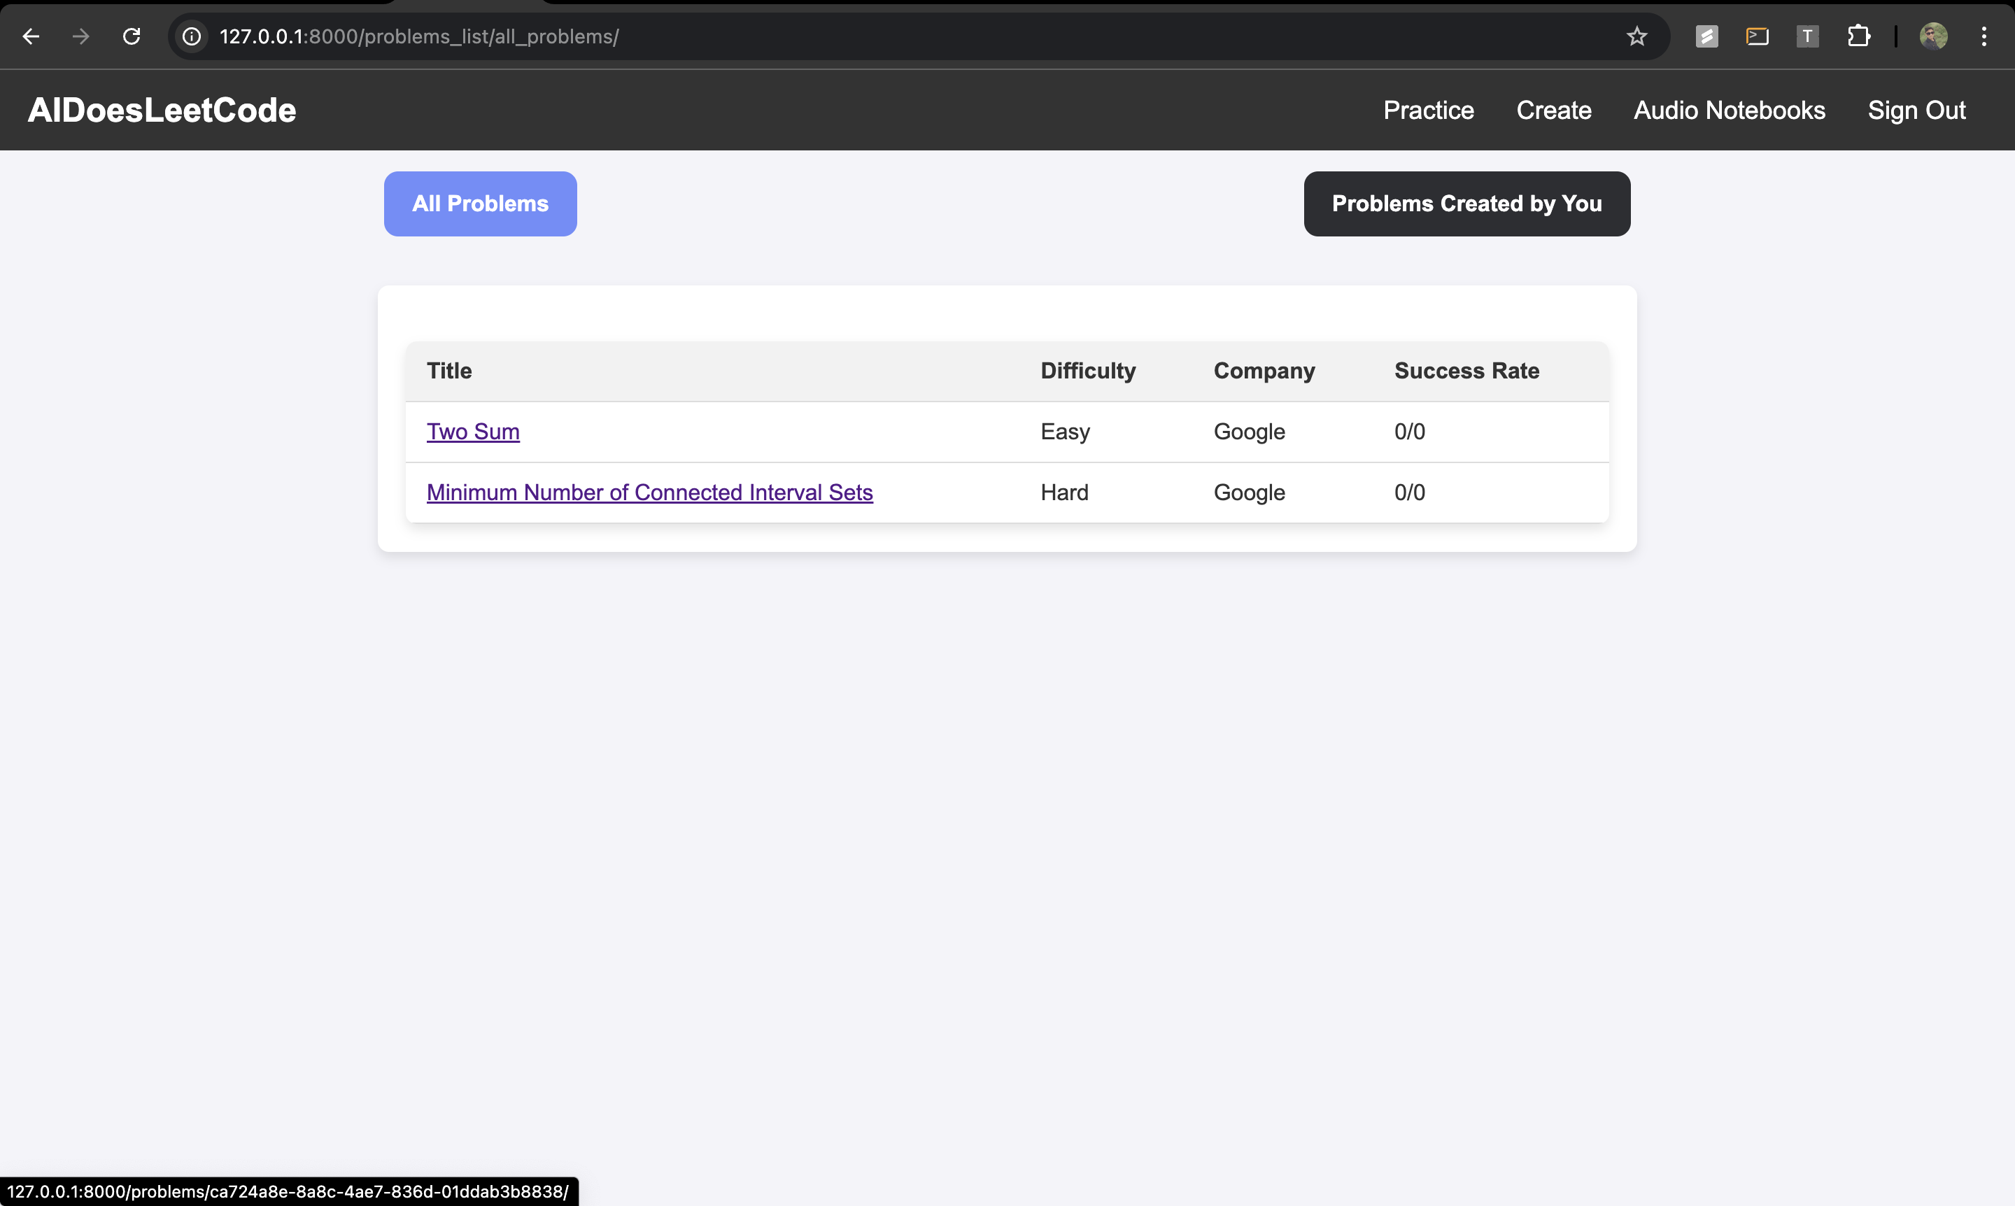Bookmark this page with the star icon
Viewport: 2015px width, 1206px height.
pos(1636,36)
